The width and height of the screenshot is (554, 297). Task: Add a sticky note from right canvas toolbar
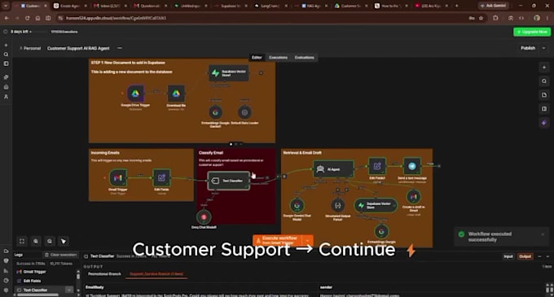544,95
